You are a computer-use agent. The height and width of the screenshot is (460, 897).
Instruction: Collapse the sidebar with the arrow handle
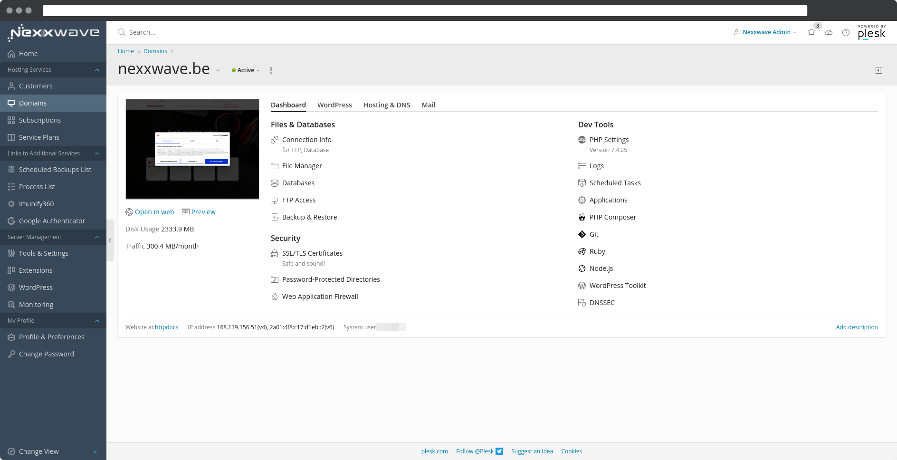(110, 240)
